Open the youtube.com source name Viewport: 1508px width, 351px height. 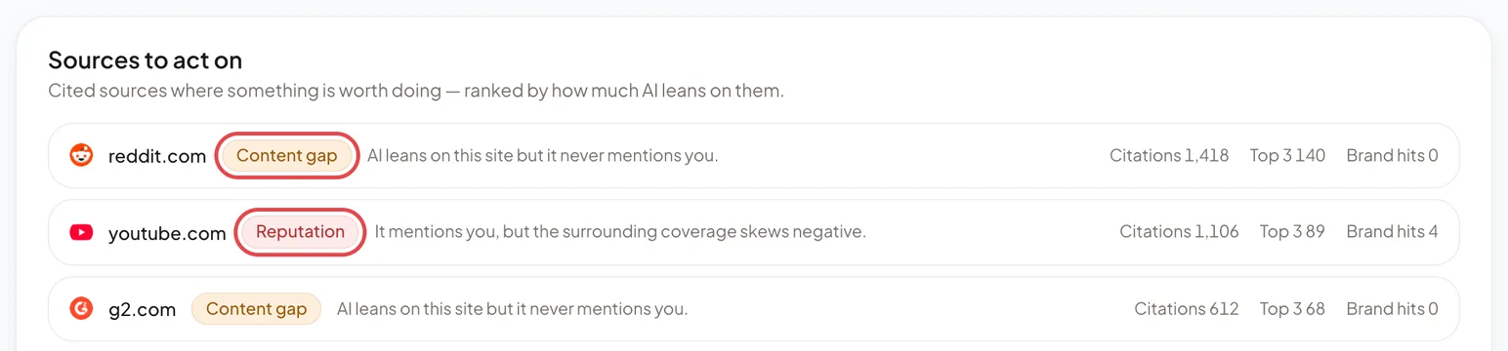pos(167,232)
